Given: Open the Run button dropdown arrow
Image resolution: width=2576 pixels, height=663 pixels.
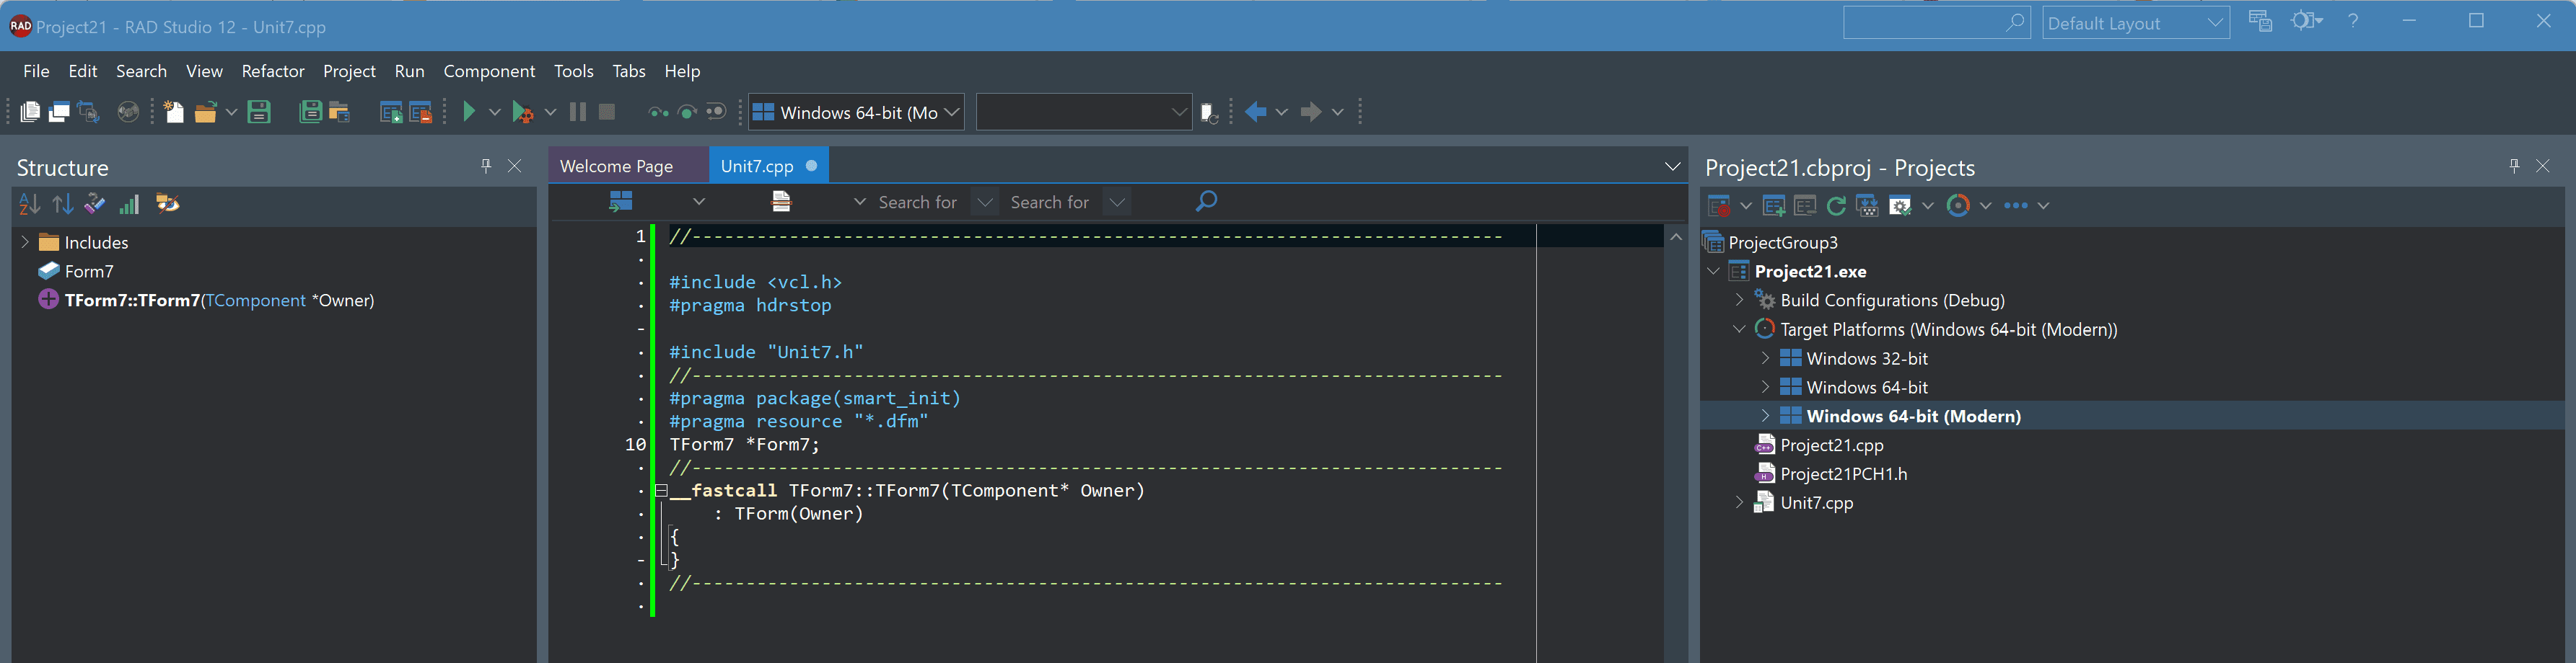Looking at the screenshot, I should tap(494, 112).
